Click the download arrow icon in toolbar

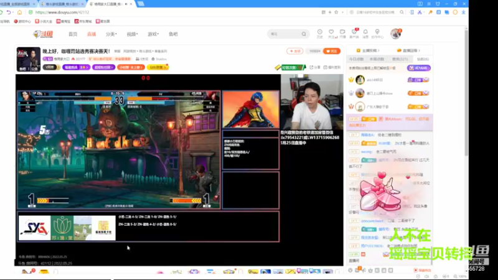463,12
